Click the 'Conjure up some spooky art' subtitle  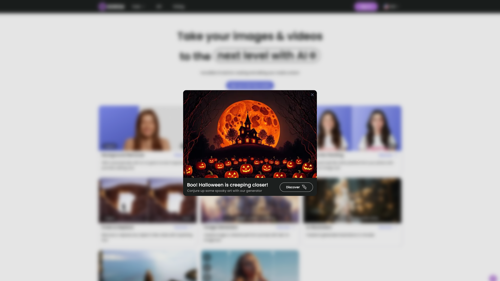click(224, 191)
